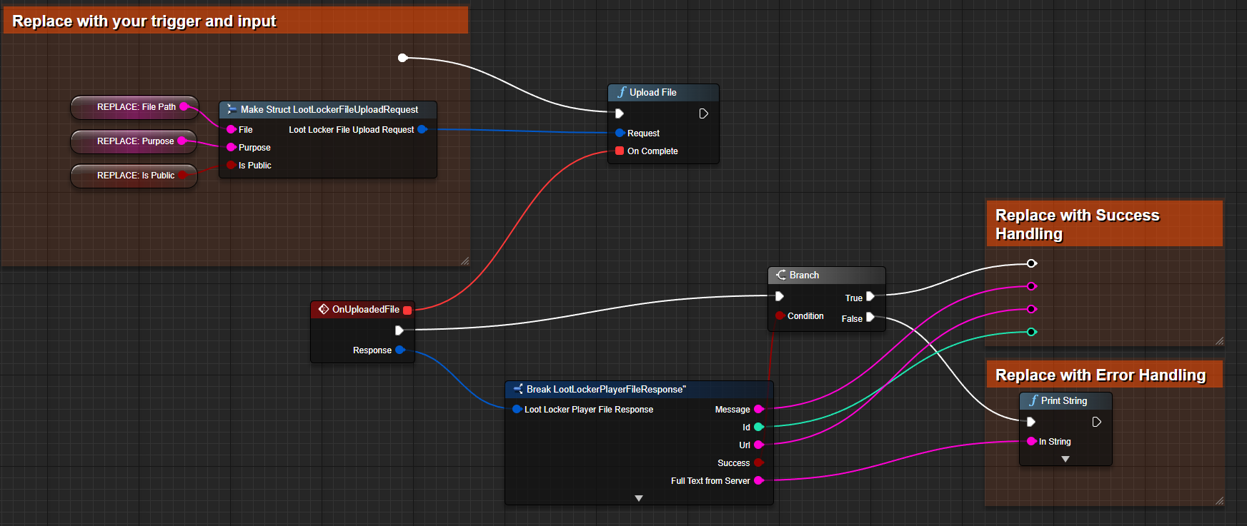
Task: Click the Full Text from Server output pin
Action: pos(758,480)
